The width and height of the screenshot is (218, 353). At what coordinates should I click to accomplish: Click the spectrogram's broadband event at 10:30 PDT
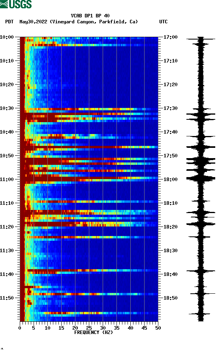(x=89, y=109)
